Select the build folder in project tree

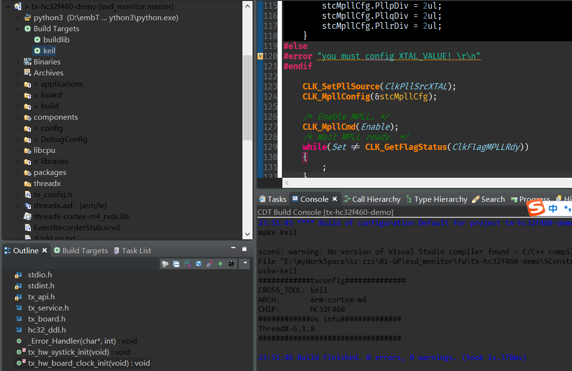(50, 106)
